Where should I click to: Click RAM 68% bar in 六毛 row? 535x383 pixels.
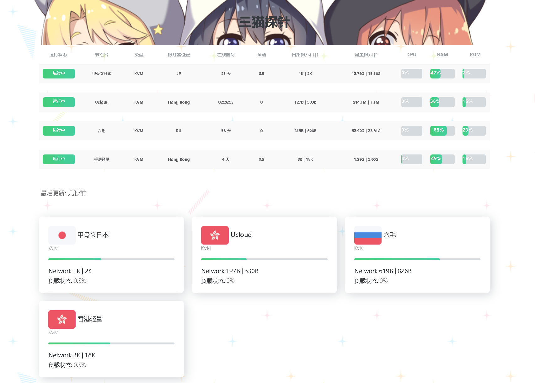[442, 131]
